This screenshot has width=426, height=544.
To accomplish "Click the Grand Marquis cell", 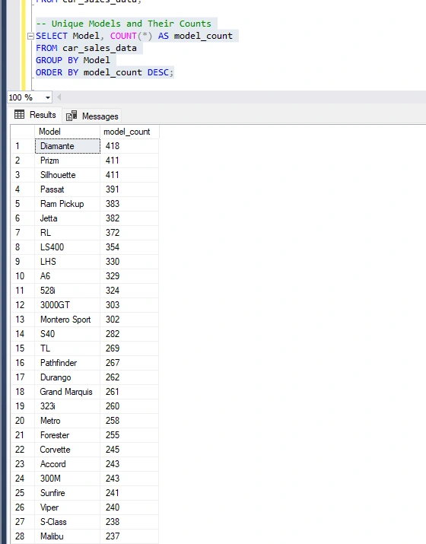I will pyautogui.click(x=67, y=392).
